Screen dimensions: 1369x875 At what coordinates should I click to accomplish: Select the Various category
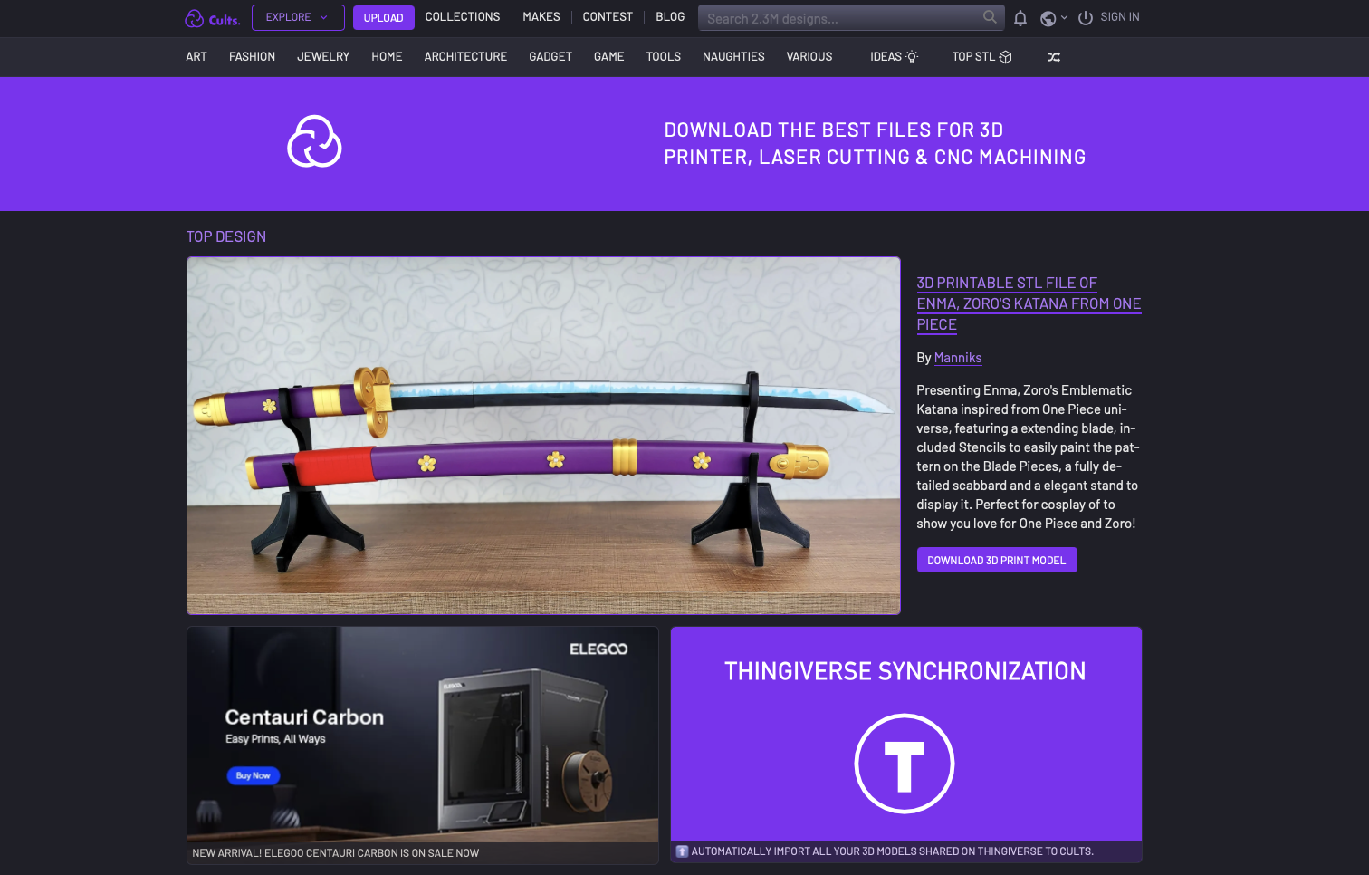809,57
